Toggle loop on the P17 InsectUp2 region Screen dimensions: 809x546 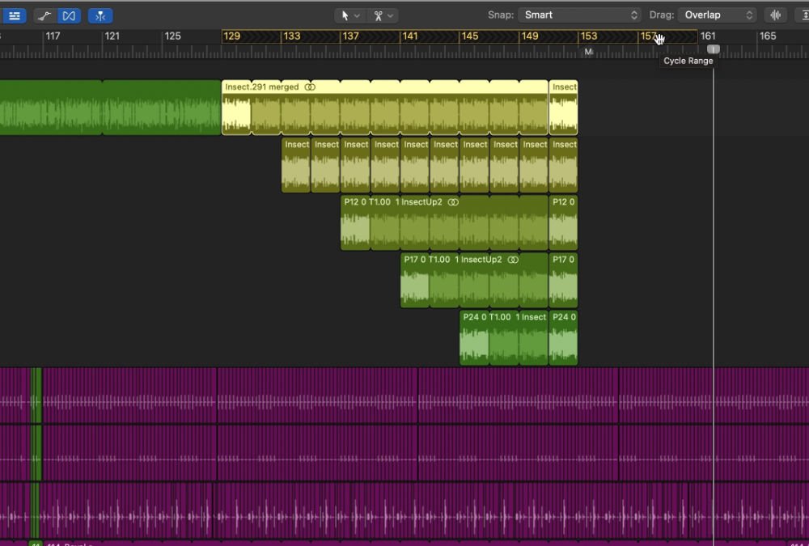tap(514, 260)
